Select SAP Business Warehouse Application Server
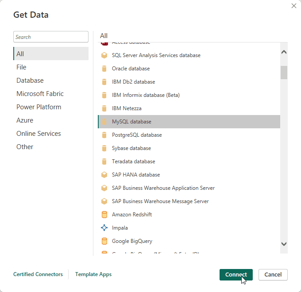Viewport: 301px width, 292px height. coord(189,188)
